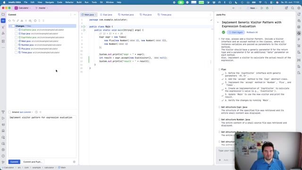Check the ExprVisitor.java checkbox

click(16, 37)
